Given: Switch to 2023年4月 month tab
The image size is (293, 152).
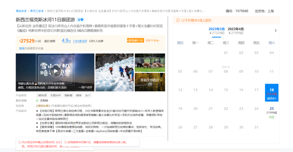Looking at the screenshot, I should [236, 31].
